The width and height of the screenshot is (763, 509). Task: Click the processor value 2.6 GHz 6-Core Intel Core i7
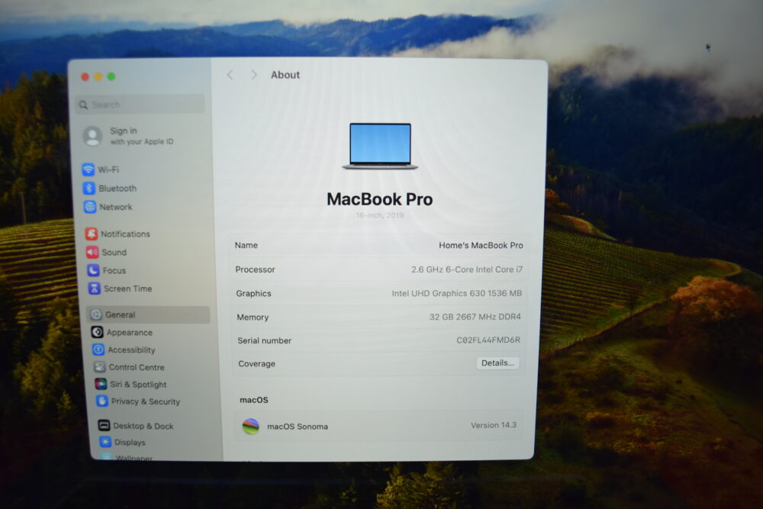click(467, 269)
